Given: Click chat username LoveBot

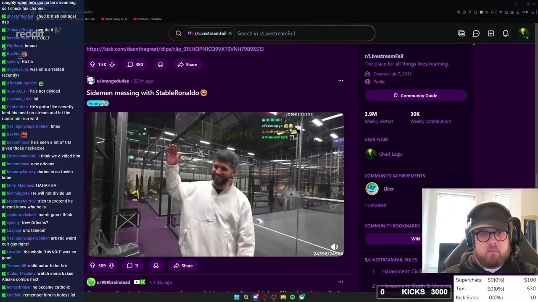Looking at the screenshot, I should pyautogui.click(x=14, y=252).
